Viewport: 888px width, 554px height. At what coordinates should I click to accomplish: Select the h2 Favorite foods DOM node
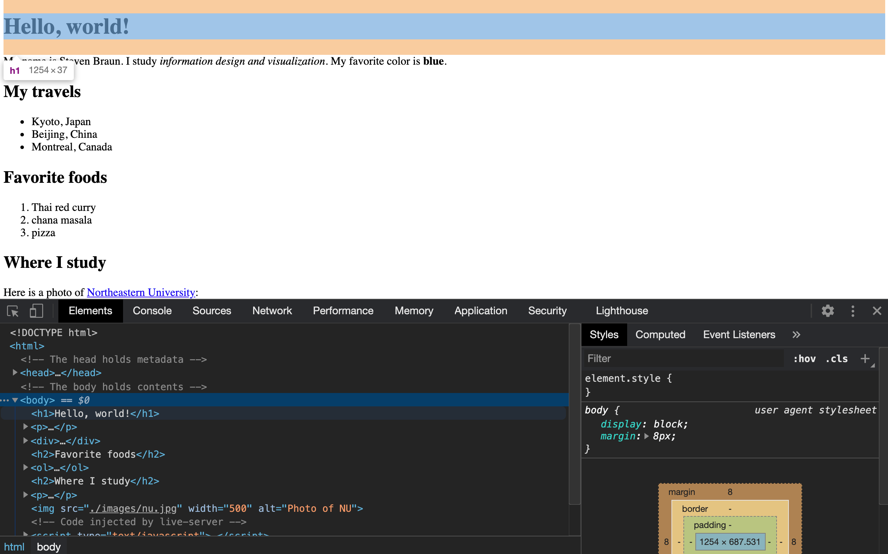(x=98, y=454)
